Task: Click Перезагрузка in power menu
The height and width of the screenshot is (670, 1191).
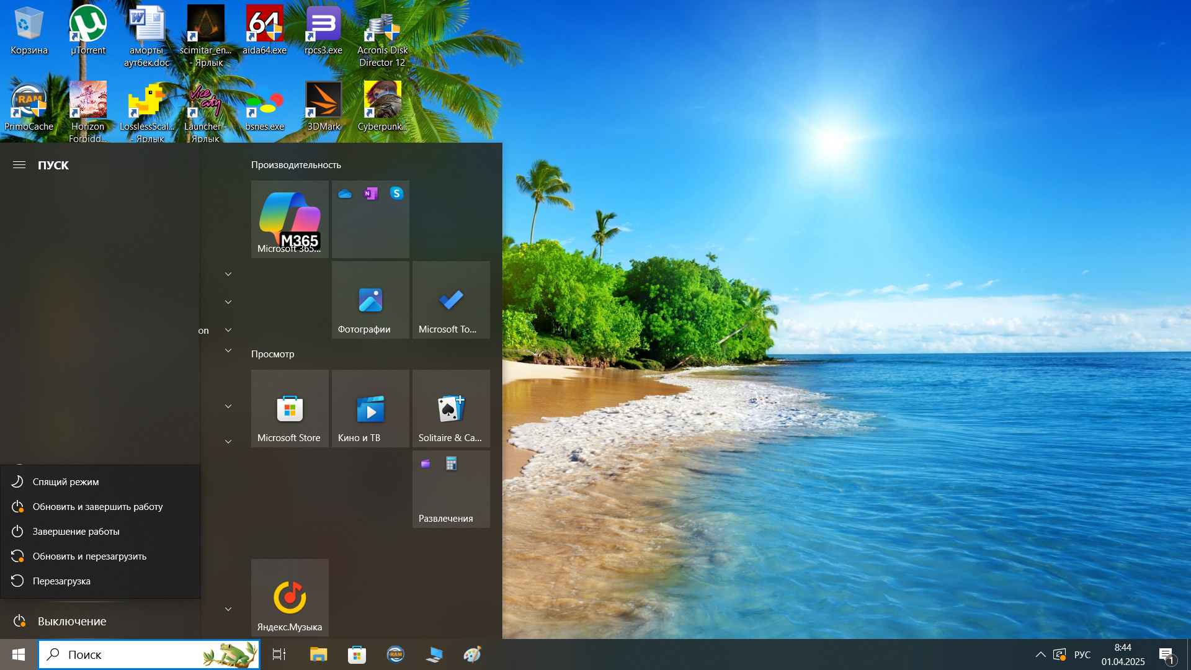Action: point(61,581)
